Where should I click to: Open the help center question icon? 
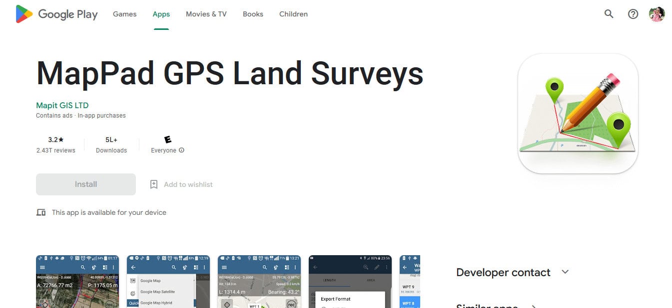coord(633,14)
